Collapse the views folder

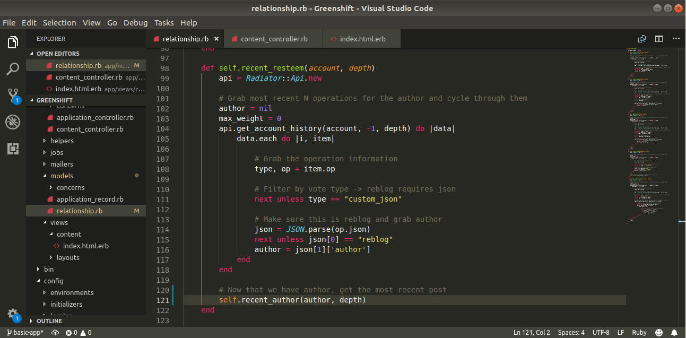click(x=86, y=222)
